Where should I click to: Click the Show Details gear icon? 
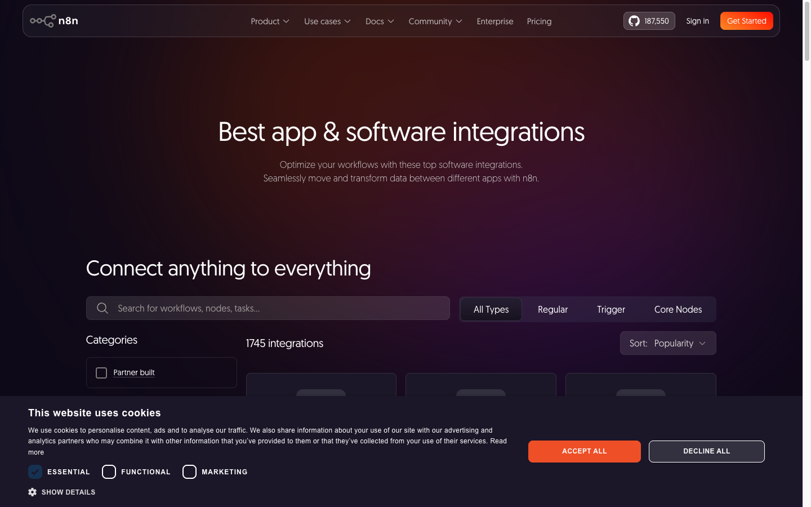(x=33, y=492)
